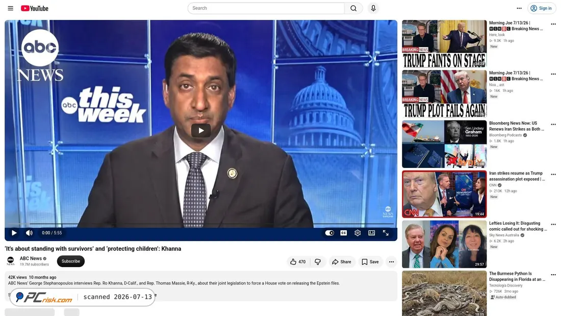
Task: Mute the video with speaker icon
Action: (x=29, y=233)
